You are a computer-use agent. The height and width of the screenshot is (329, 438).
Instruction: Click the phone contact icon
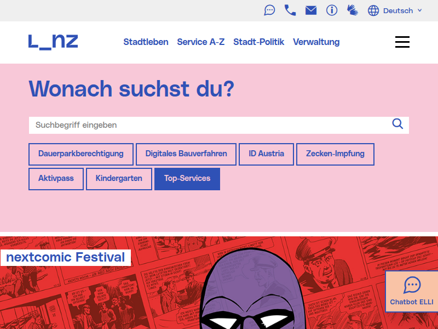290,10
